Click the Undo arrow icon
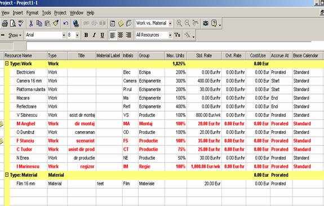The width and height of the screenshot is (324, 206). coord(66,23)
